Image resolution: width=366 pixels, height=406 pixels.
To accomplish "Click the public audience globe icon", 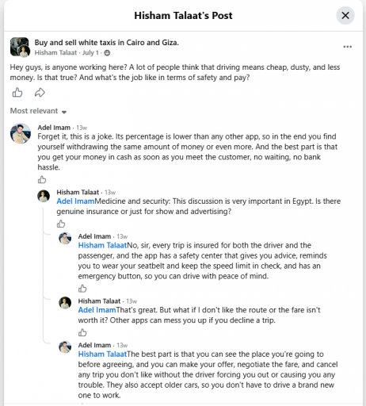I will click(107, 53).
